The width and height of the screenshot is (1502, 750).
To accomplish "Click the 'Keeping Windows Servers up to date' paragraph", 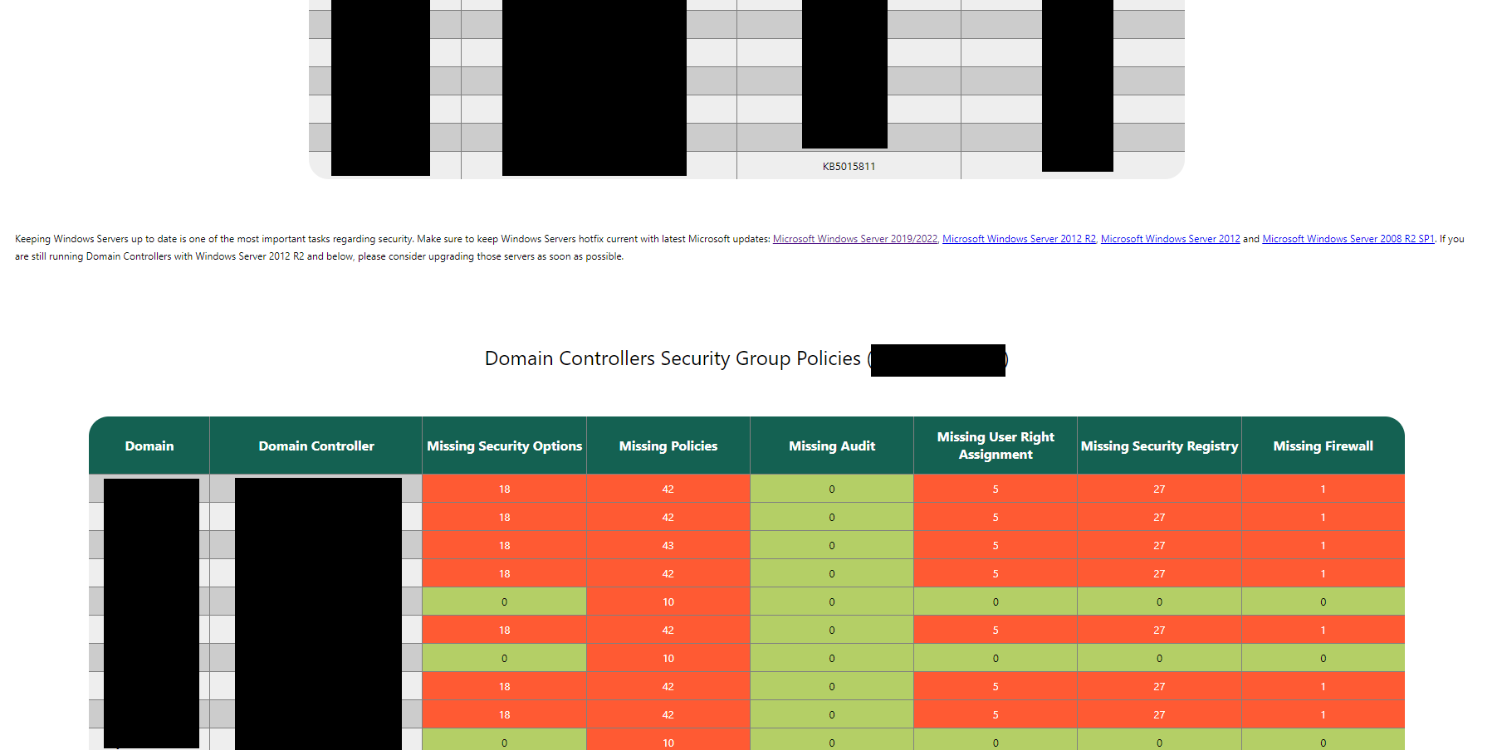I will (740, 247).
